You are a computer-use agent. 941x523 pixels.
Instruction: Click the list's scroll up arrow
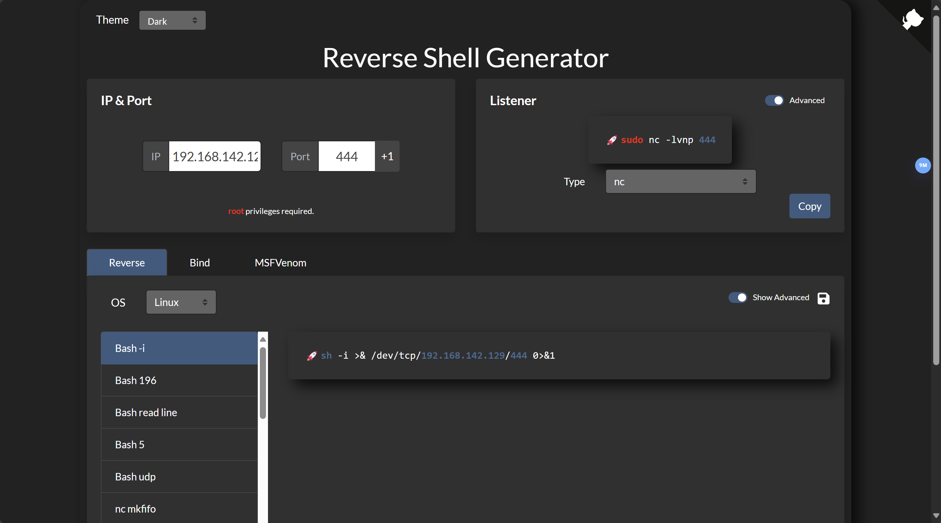pos(263,339)
